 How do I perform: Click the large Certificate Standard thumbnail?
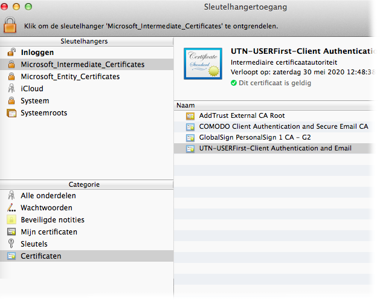coord(203,63)
